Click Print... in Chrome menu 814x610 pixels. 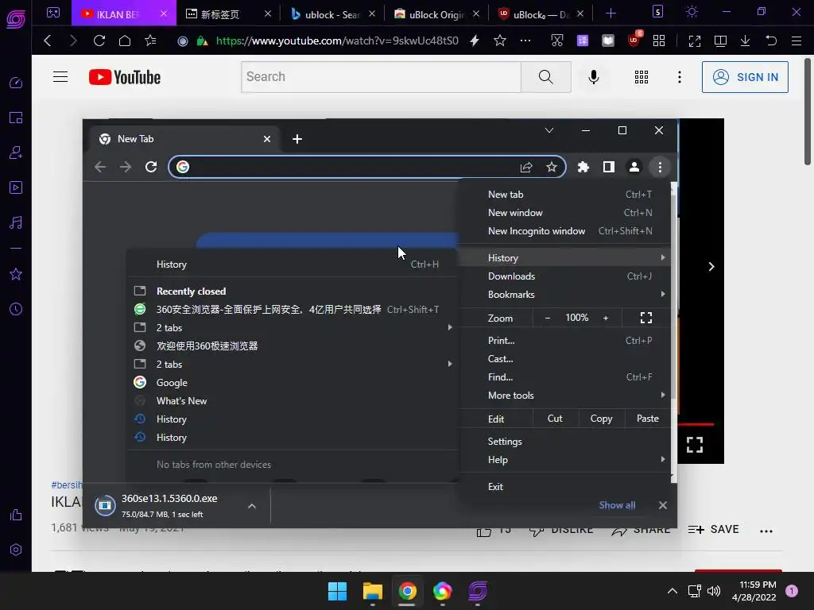565,340
